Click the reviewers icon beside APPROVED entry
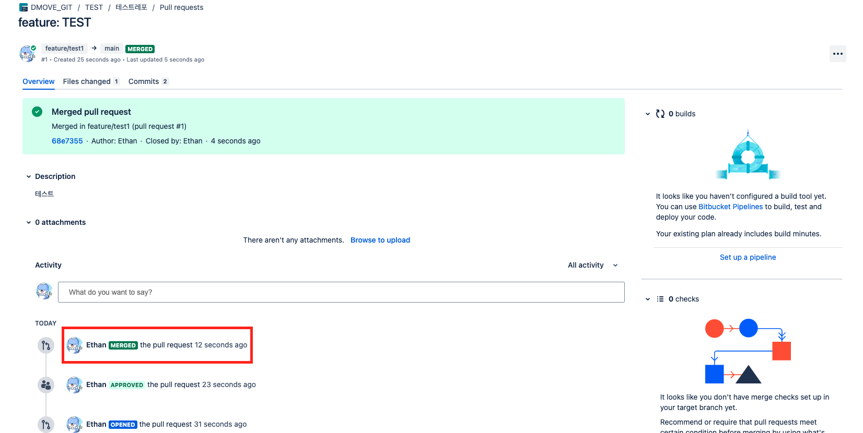The height and width of the screenshot is (433, 863). point(46,385)
